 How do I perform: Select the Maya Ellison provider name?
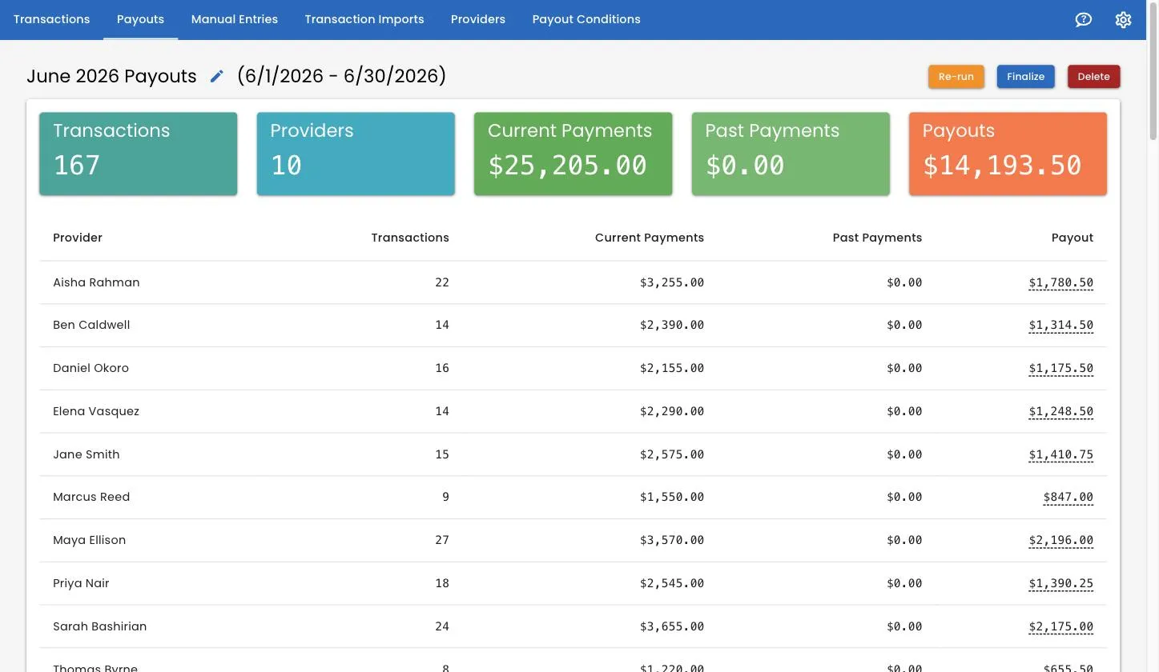89,541
